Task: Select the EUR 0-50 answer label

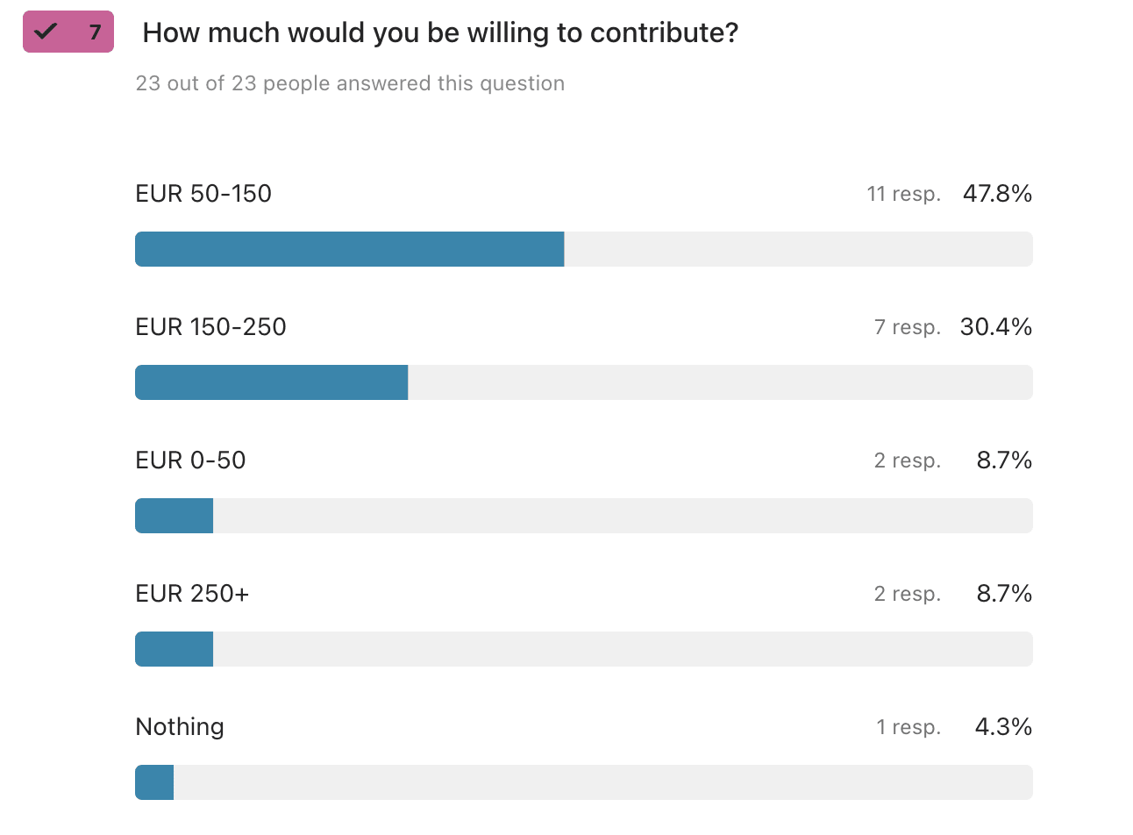Action: coord(190,460)
